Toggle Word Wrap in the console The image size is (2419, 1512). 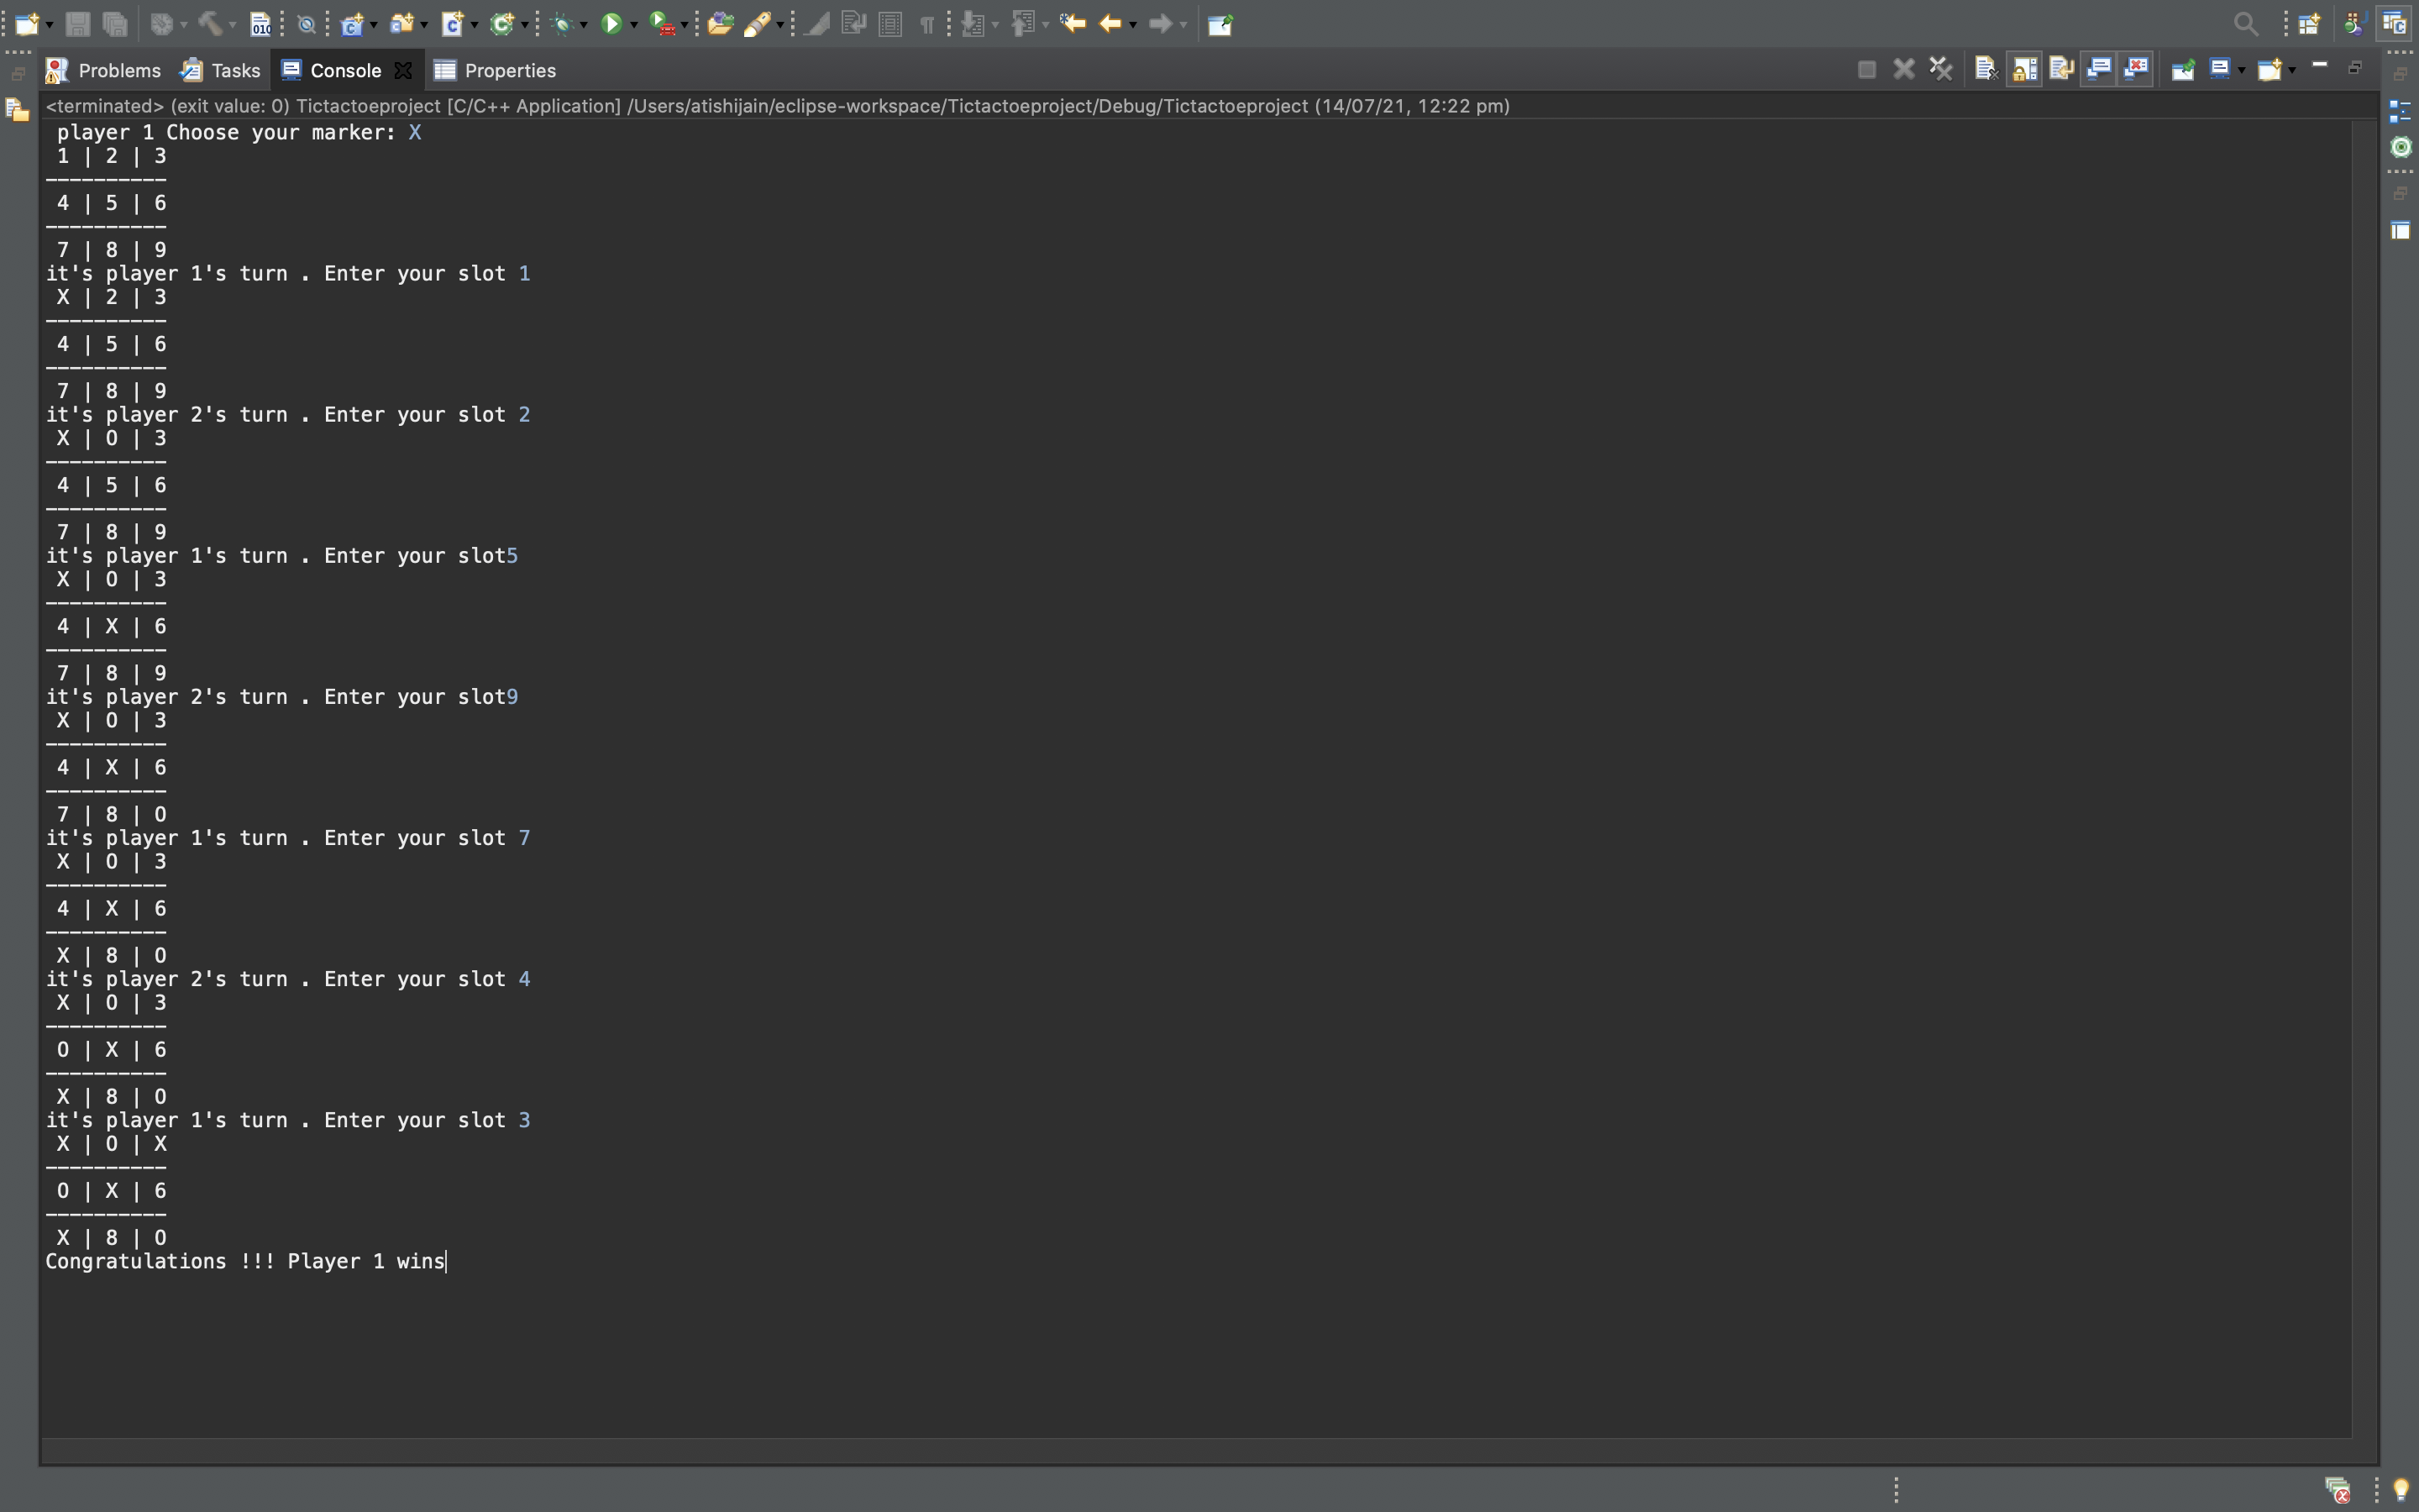(x=2062, y=70)
